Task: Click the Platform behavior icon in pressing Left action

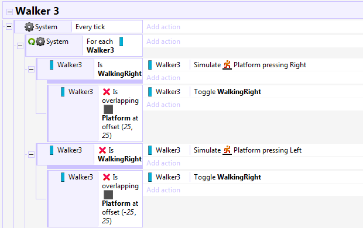Action: [227, 150]
